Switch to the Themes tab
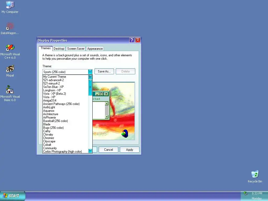This screenshot has height=201, width=268. click(46, 48)
